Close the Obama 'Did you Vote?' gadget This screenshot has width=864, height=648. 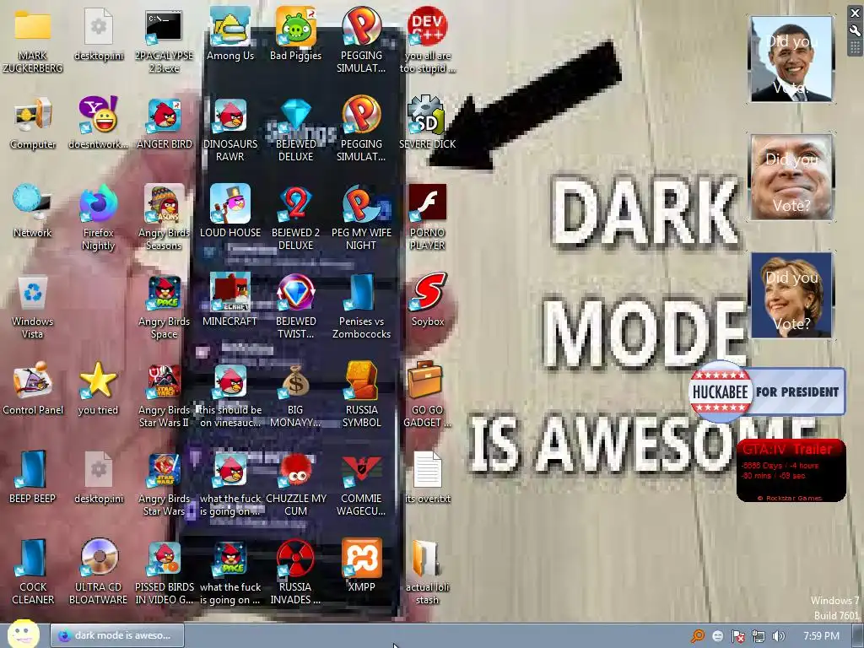(x=855, y=13)
